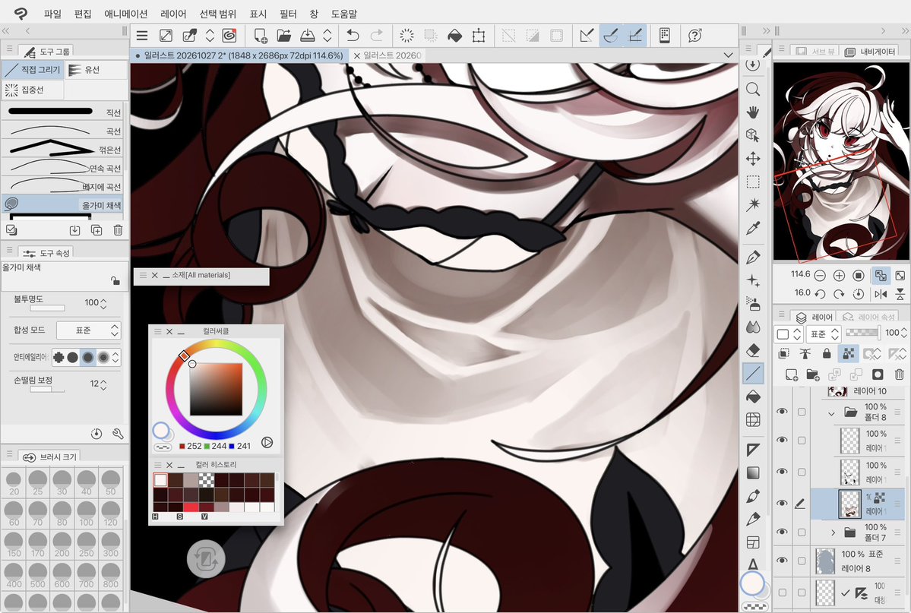Delete layer with layer panel trash icon

point(900,374)
